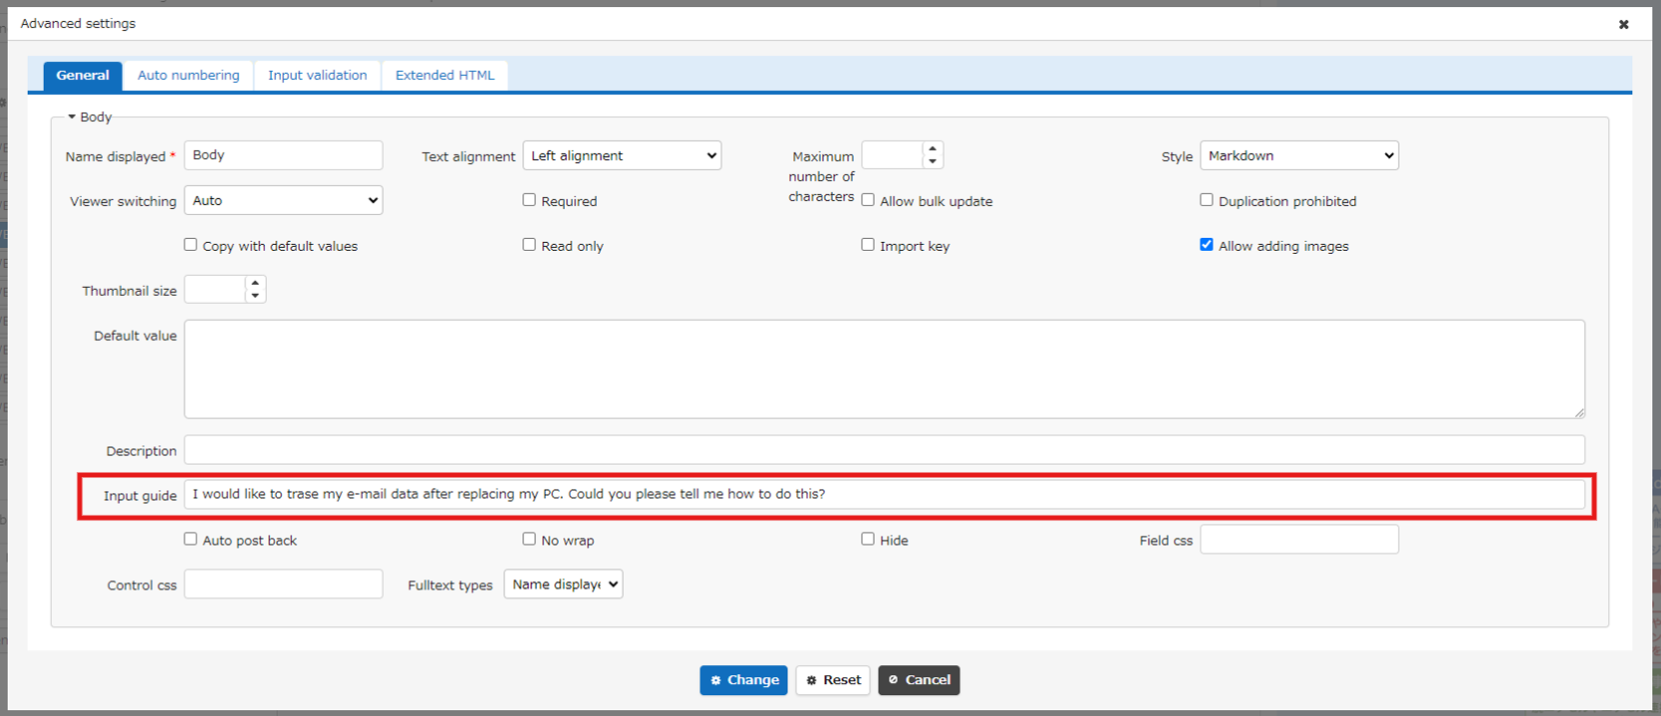Edit the Name displayed field
1661x716 pixels.
point(283,155)
